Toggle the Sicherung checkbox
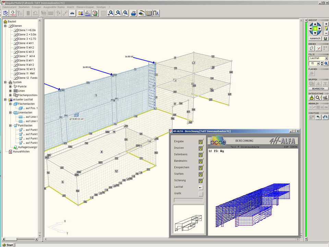 [x=201, y=180]
